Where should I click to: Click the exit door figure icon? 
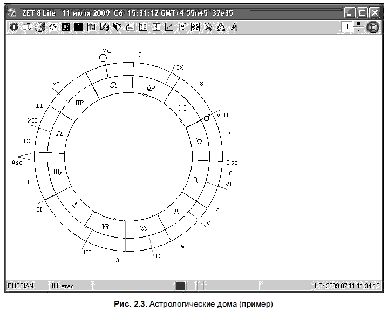pos(234,27)
